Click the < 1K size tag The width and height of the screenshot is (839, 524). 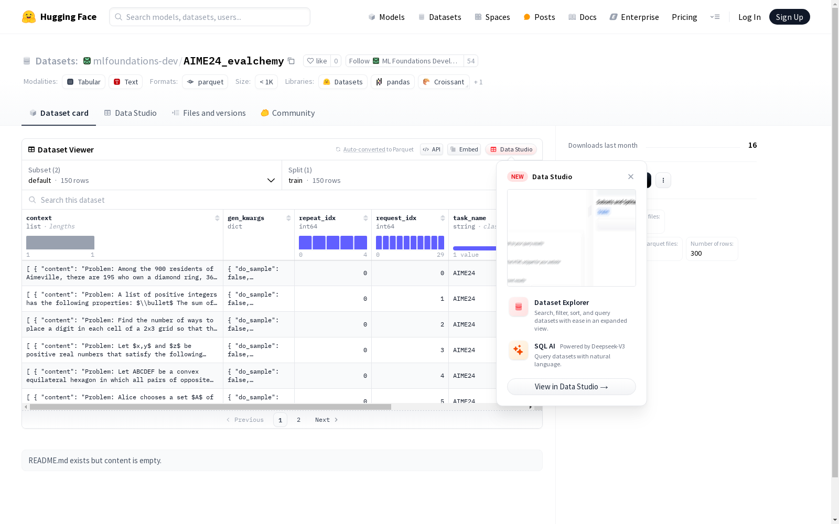tap(266, 82)
